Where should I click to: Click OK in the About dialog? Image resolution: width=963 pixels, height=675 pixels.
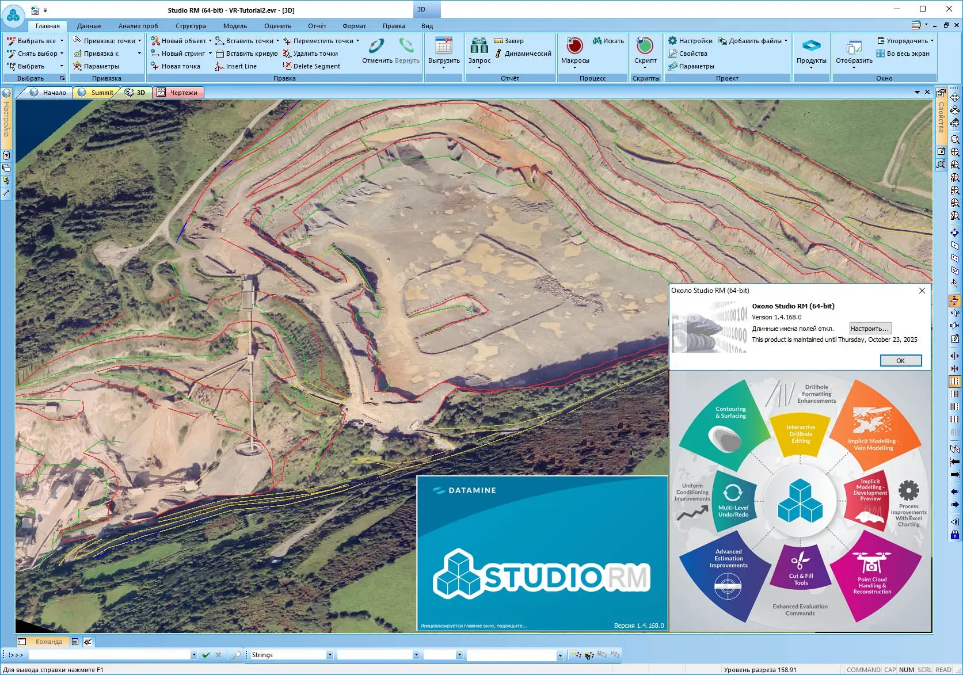click(x=900, y=361)
